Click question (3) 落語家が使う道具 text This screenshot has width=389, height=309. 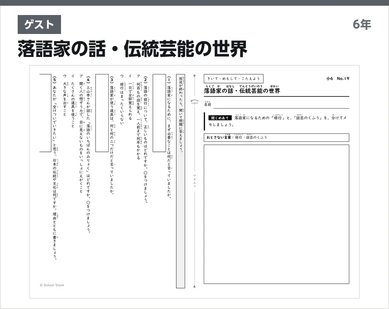tap(112, 135)
